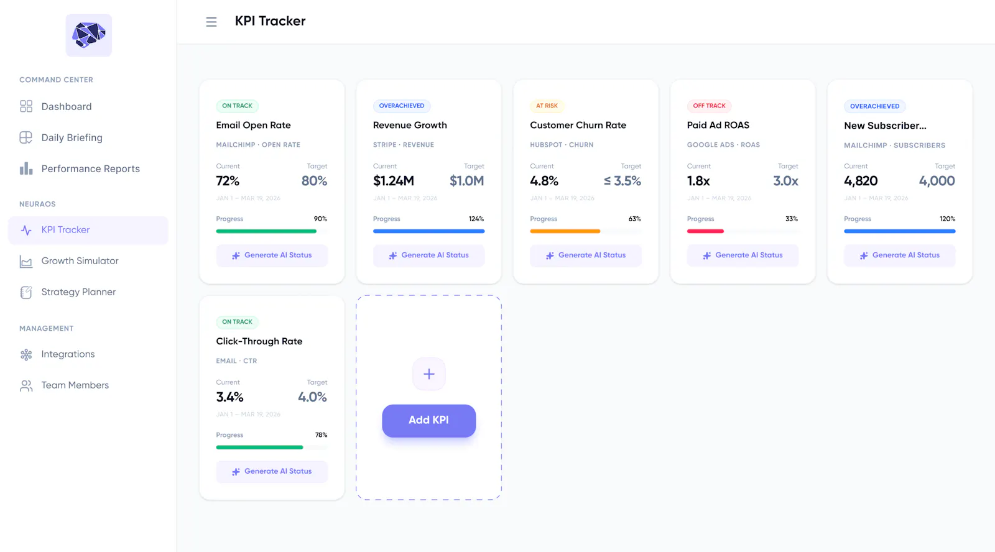Click the Customer Churn Rate progress bar
The height and width of the screenshot is (552, 995).
pyautogui.click(x=586, y=231)
